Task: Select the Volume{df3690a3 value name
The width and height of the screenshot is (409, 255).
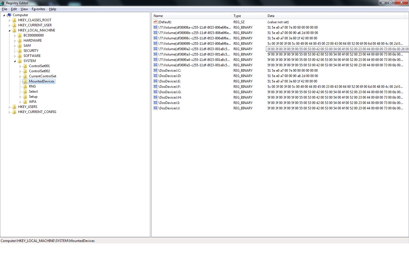Action: click(194, 54)
